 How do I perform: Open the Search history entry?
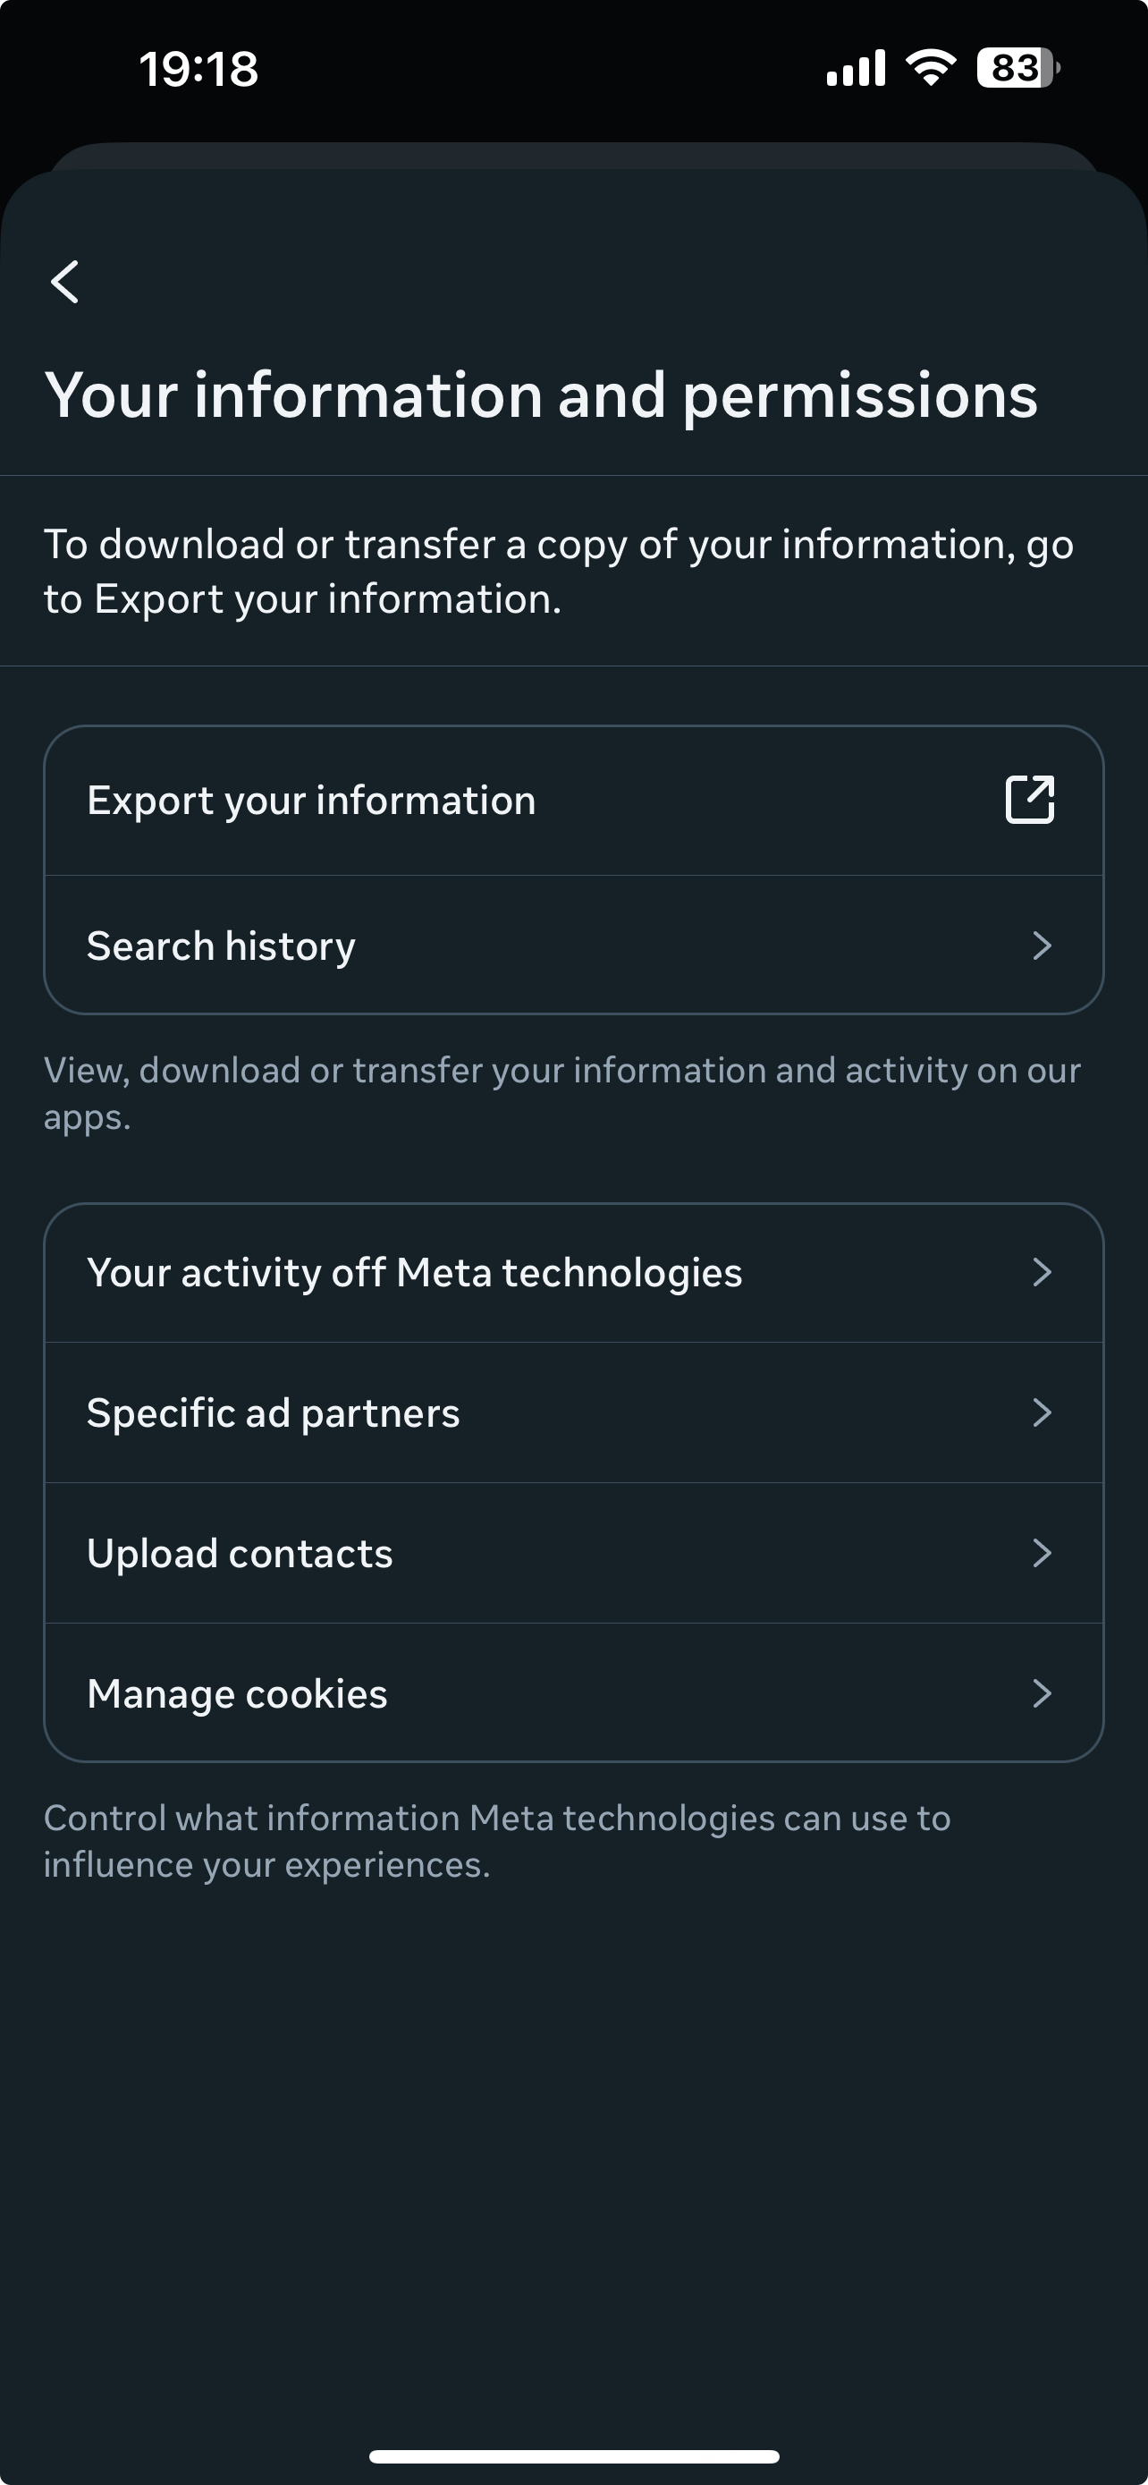click(x=573, y=946)
